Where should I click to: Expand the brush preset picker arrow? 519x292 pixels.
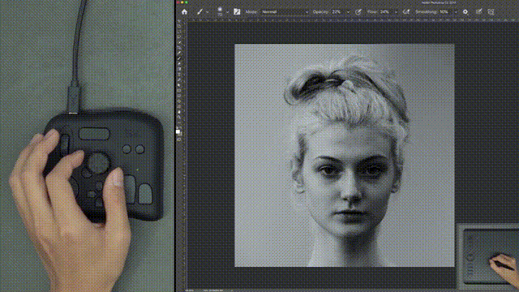tap(227, 12)
